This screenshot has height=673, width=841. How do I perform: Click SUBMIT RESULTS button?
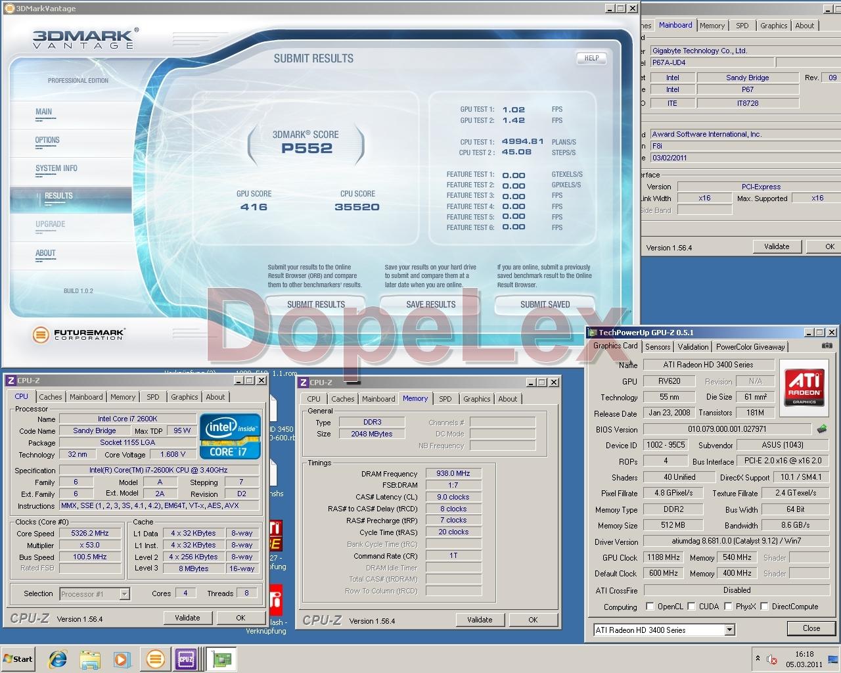316,304
